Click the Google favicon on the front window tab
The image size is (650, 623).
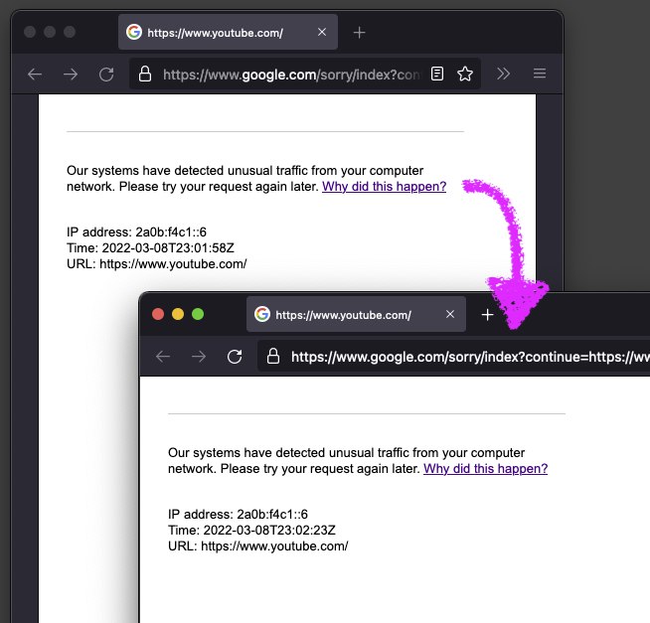pos(262,314)
